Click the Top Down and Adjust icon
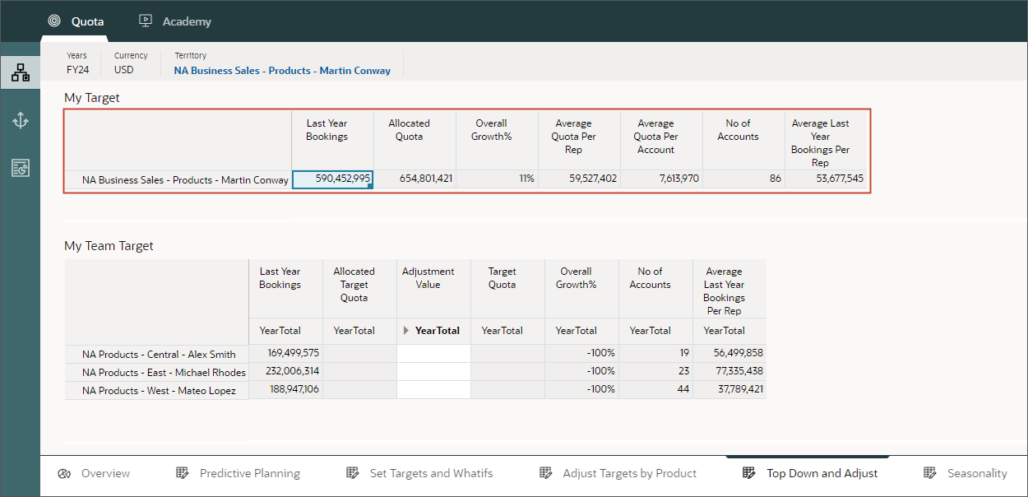 pyautogui.click(x=749, y=473)
